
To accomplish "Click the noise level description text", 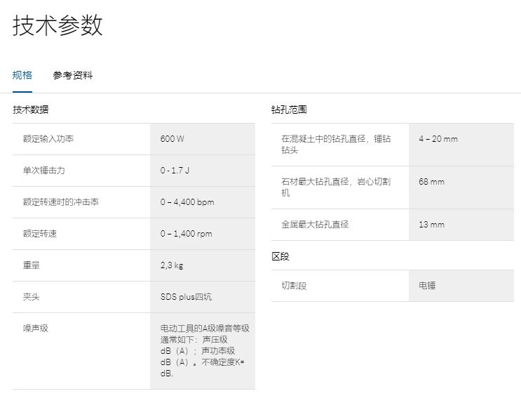I will tap(202, 350).
